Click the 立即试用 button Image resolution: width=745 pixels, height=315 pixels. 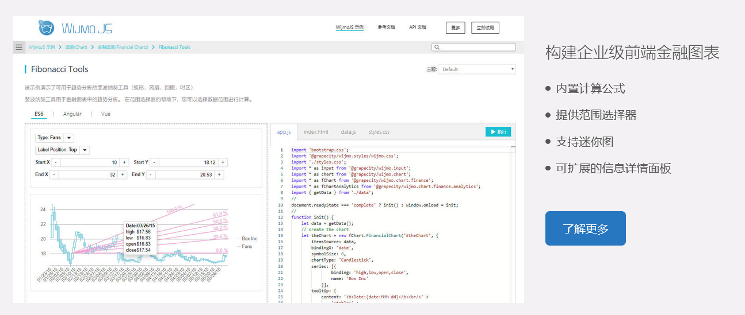point(485,28)
